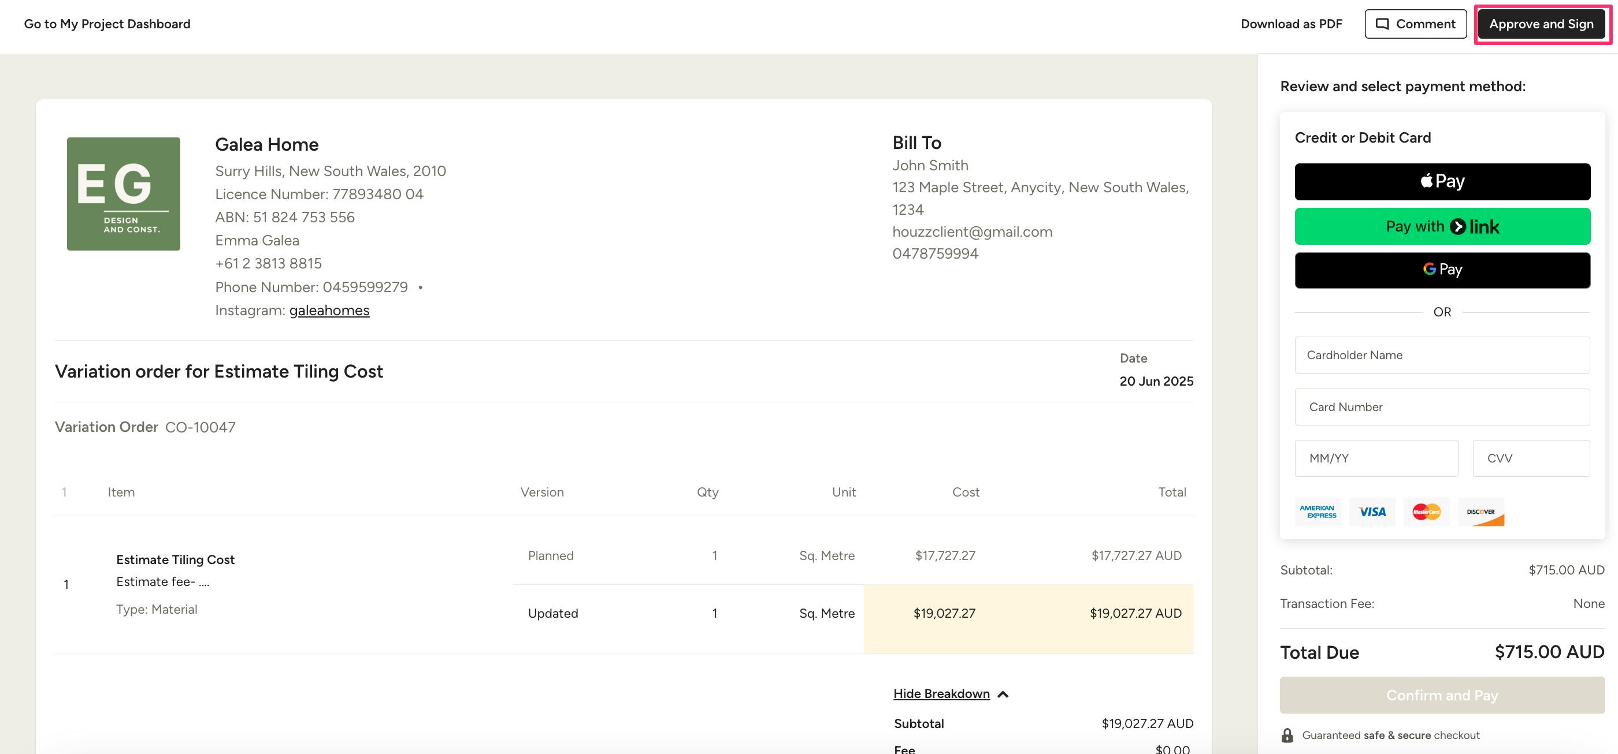The height and width of the screenshot is (754, 1618).
Task: Choose Pay with Link option
Action: [x=1442, y=226]
